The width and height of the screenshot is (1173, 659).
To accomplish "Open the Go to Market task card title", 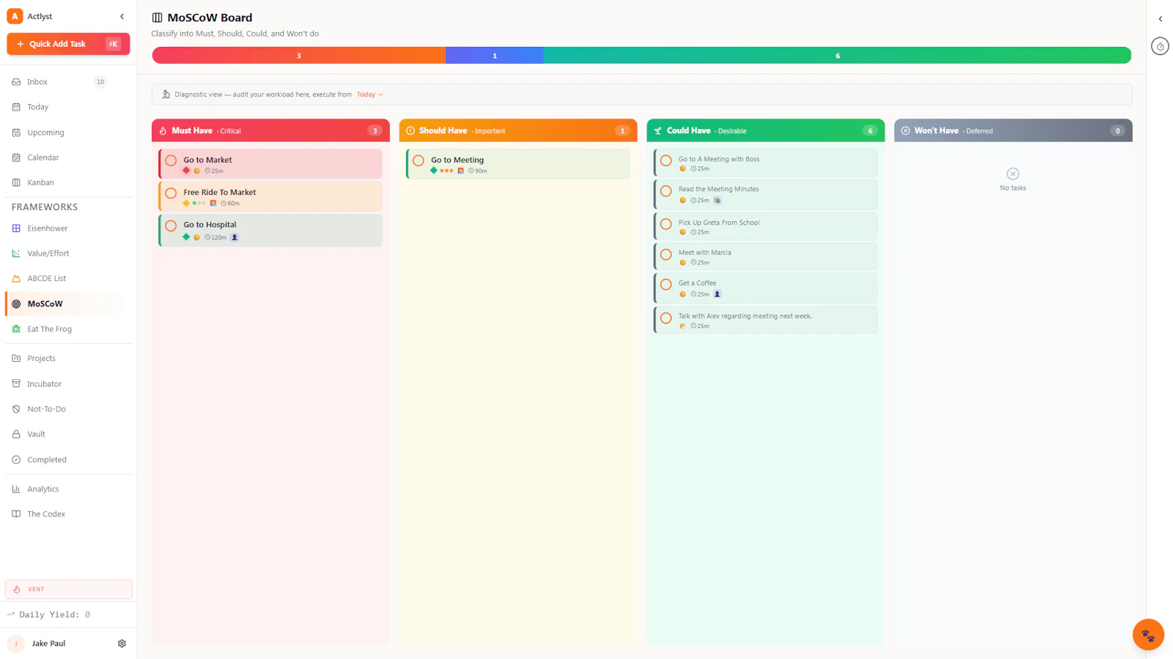I will [x=207, y=160].
